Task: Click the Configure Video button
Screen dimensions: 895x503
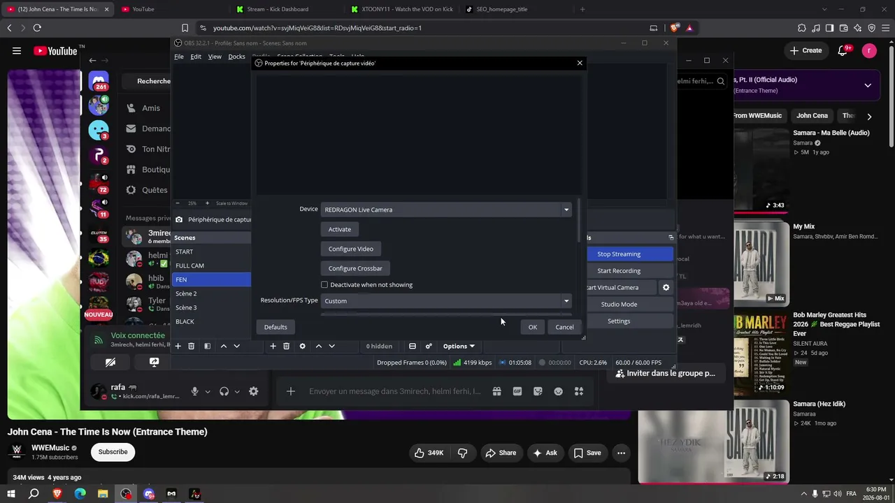Action: 351,249
